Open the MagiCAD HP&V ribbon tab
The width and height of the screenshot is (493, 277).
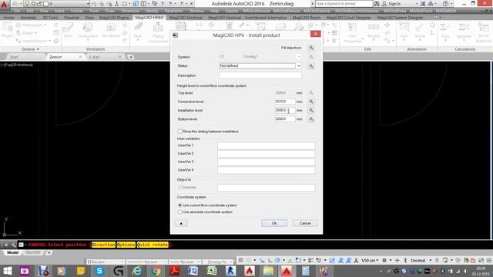[149, 18]
